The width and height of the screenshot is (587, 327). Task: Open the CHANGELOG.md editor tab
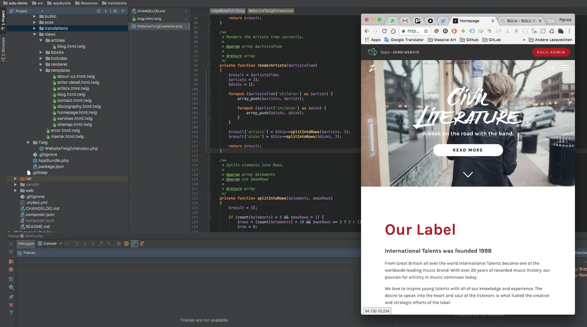tap(151, 11)
